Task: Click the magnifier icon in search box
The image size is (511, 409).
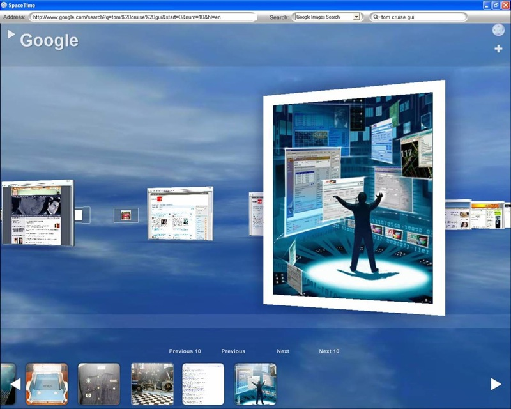Action: coord(376,17)
